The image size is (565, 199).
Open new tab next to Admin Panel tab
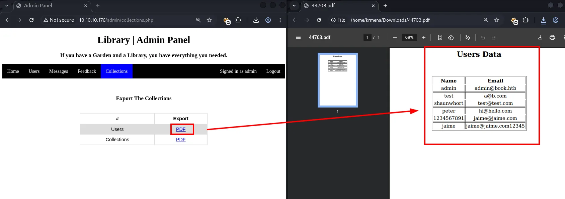tap(98, 6)
